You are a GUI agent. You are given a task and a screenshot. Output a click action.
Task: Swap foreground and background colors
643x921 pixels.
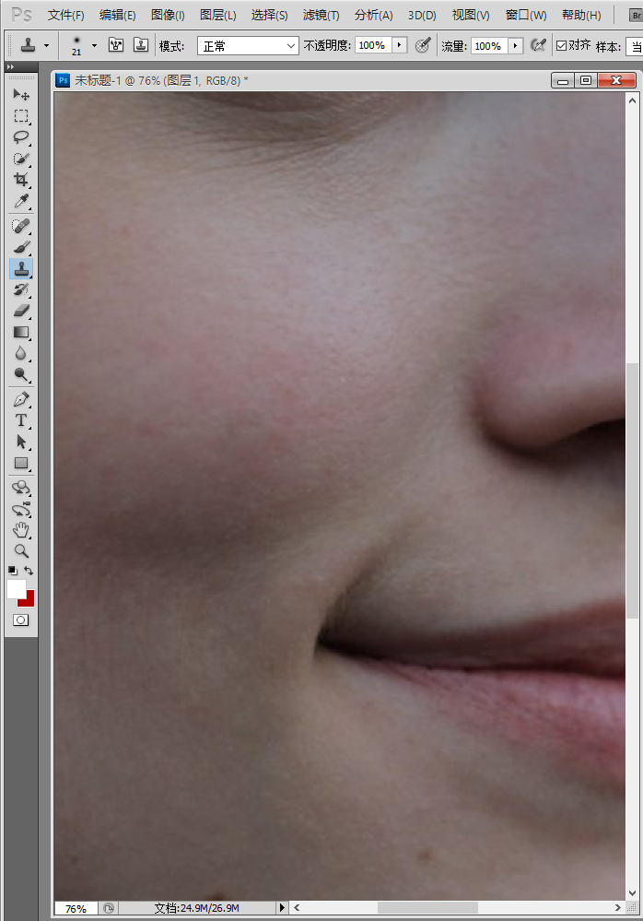[29, 571]
